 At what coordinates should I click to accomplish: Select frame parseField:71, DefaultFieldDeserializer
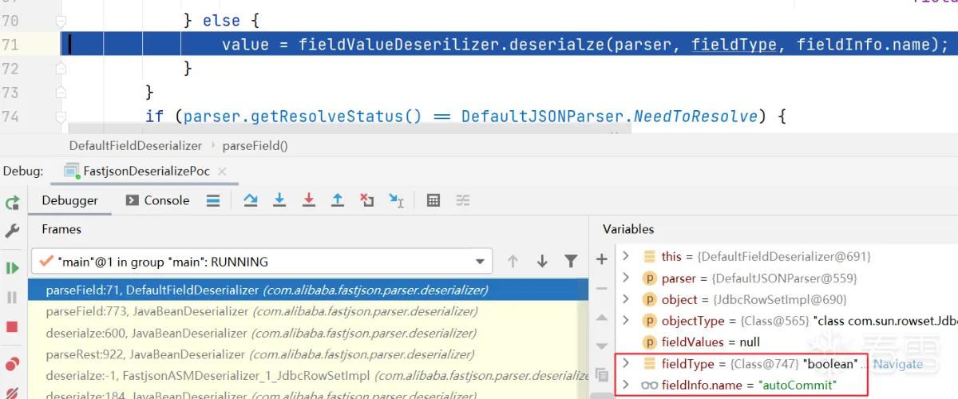click(x=307, y=290)
